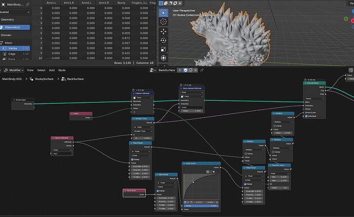Open the evaluated state dropdown in spreadsheet
The width and height of the screenshot is (354, 217).
pos(15,12)
